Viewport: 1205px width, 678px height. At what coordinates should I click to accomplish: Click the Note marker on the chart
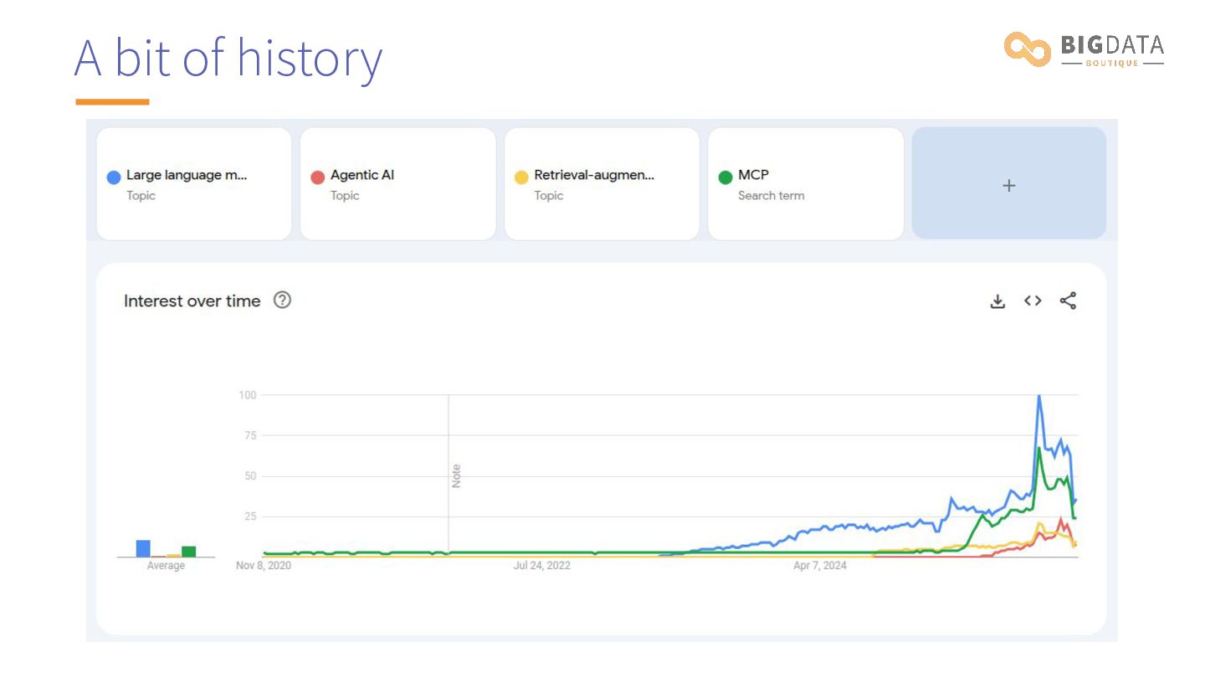(x=456, y=476)
